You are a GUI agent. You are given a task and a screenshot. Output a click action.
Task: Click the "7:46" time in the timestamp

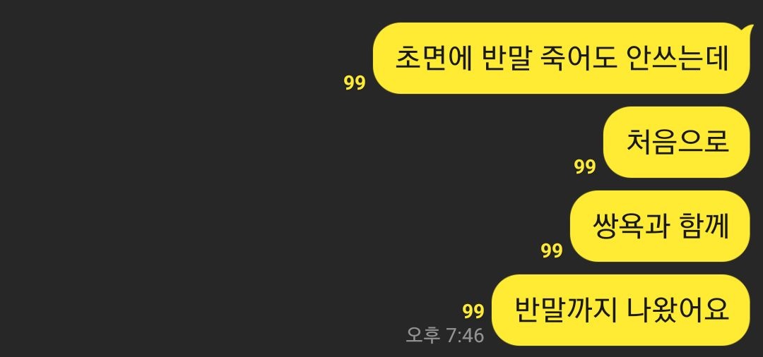(465, 336)
